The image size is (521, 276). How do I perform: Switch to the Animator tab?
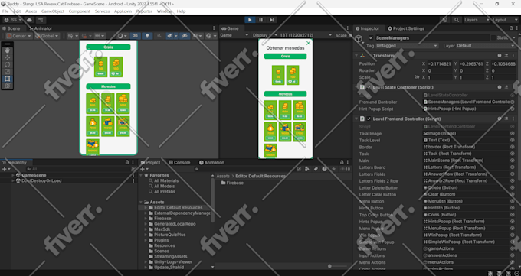pos(41,28)
